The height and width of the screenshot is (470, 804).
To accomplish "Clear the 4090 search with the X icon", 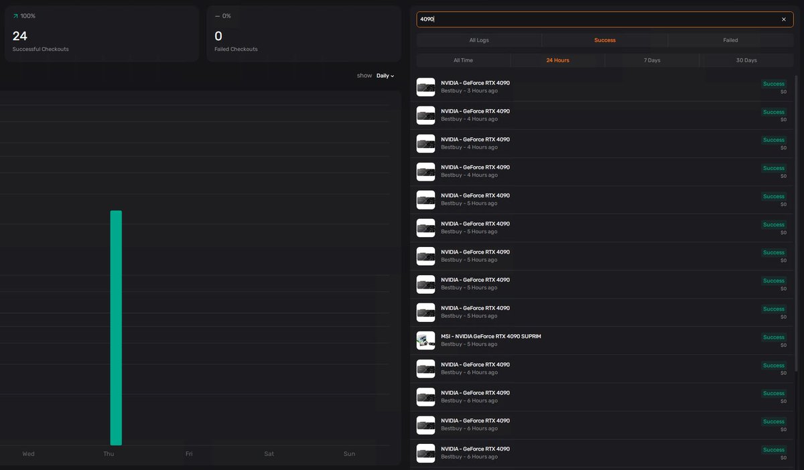I will pyautogui.click(x=783, y=19).
